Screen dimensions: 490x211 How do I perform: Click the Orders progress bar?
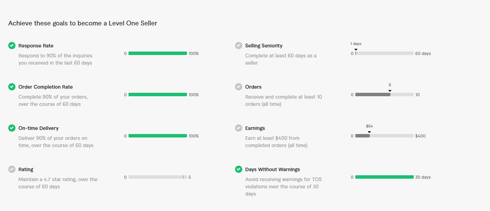384,95
